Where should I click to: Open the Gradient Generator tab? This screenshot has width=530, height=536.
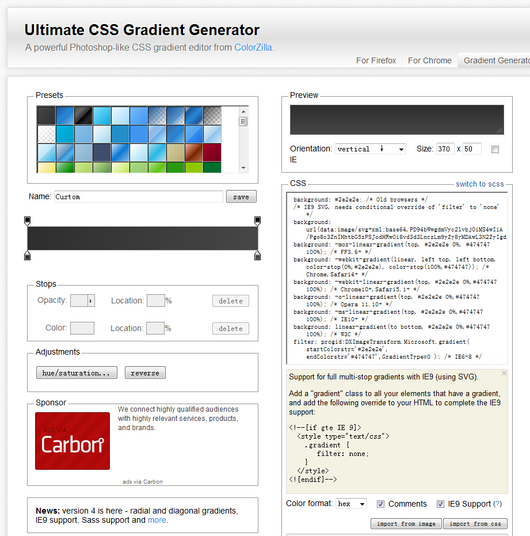coord(494,60)
